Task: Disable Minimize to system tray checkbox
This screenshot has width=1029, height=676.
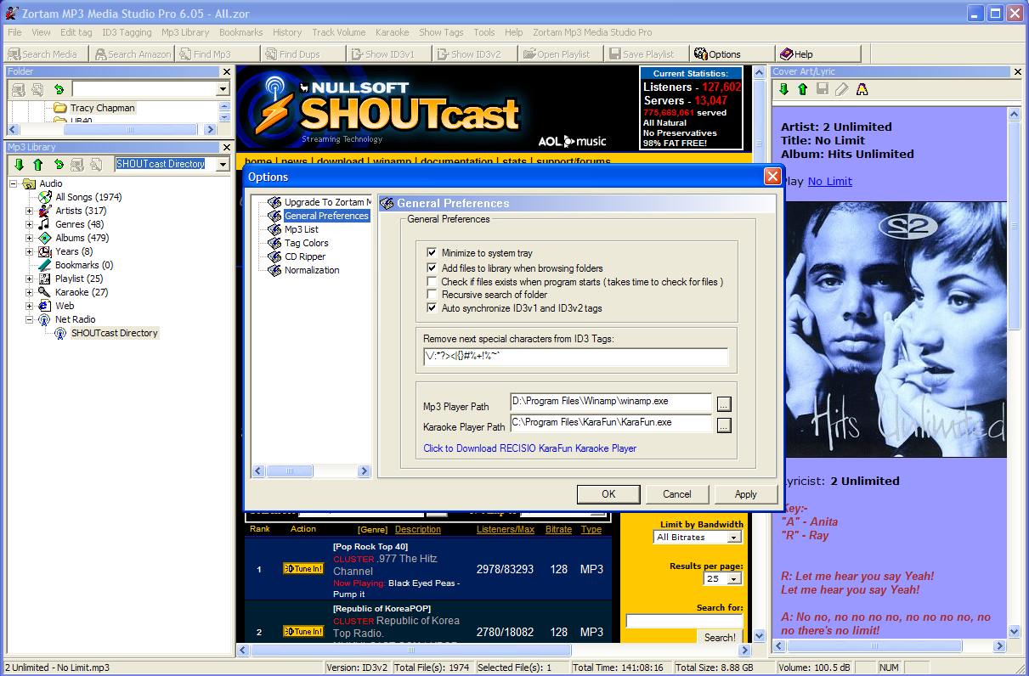Action: 432,253
